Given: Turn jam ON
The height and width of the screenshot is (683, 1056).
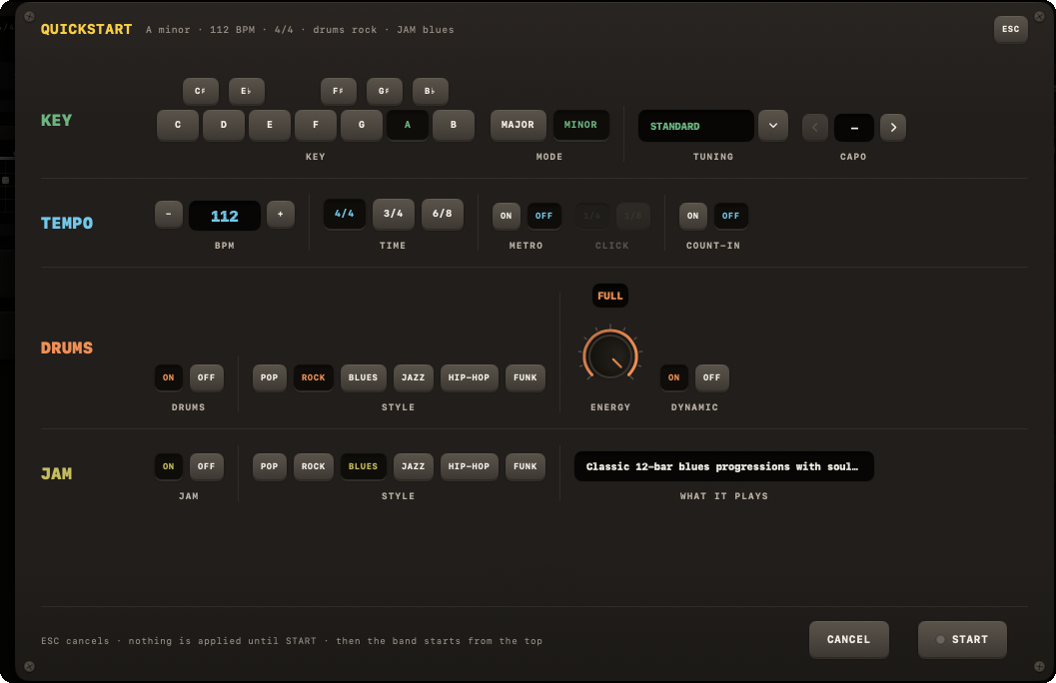Looking at the screenshot, I should pos(169,466).
